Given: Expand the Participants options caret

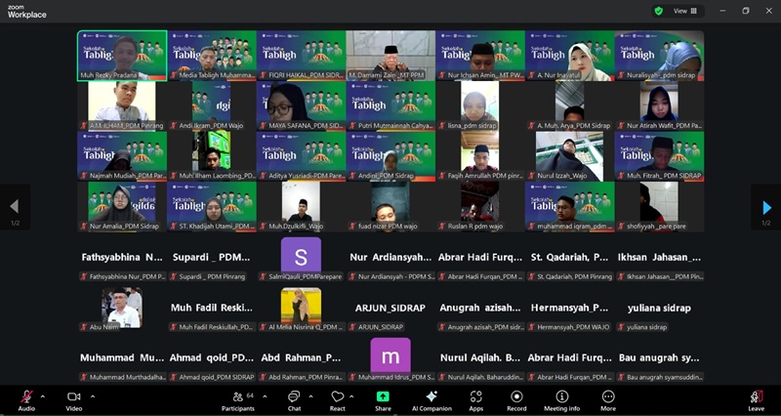Looking at the screenshot, I should (265, 396).
